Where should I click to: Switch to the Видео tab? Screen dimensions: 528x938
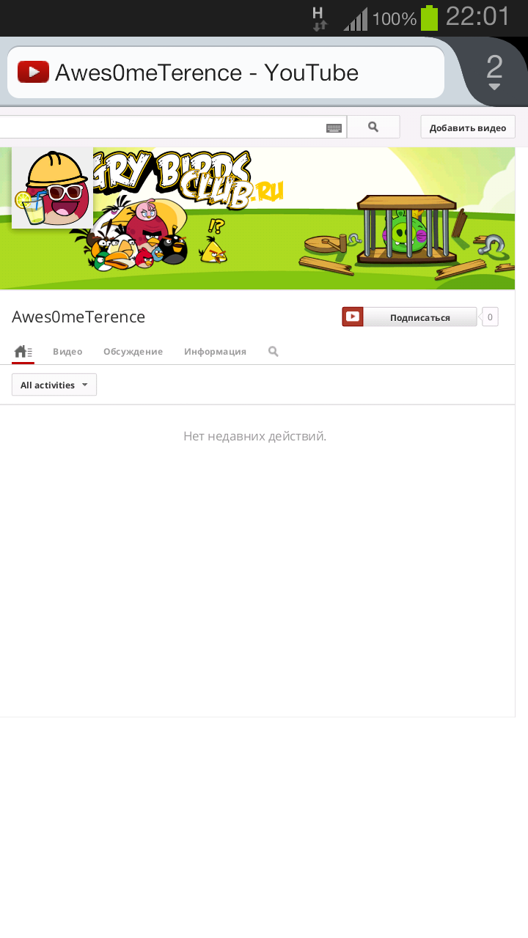pyautogui.click(x=67, y=352)
